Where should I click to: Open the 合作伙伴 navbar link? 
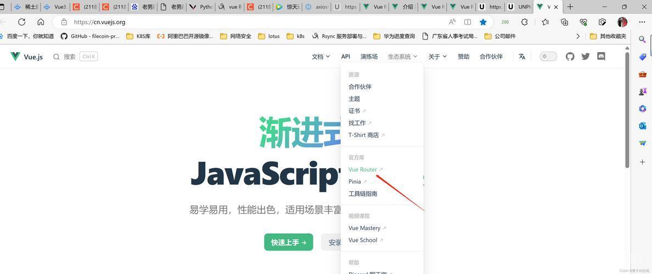[491, 56]
